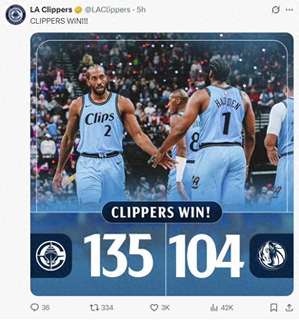Click the 3K likes count

point(165,308)
